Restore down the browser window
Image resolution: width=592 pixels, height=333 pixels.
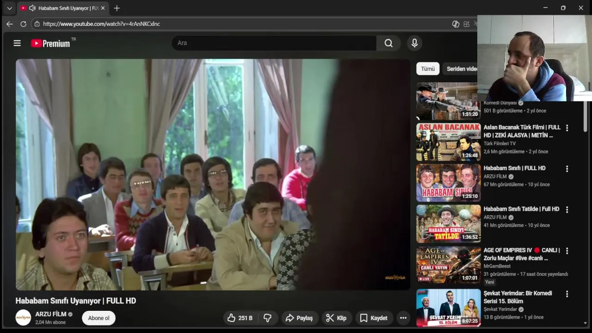pyautogui.click(x=563, y=8)
